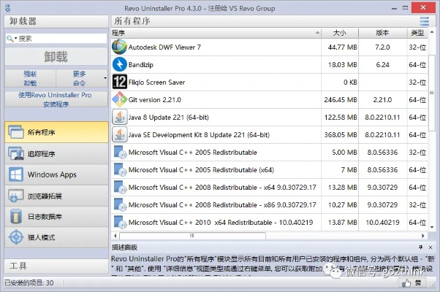Click the Fliqlo Screen Saver icon

click(x=119, y=82)
